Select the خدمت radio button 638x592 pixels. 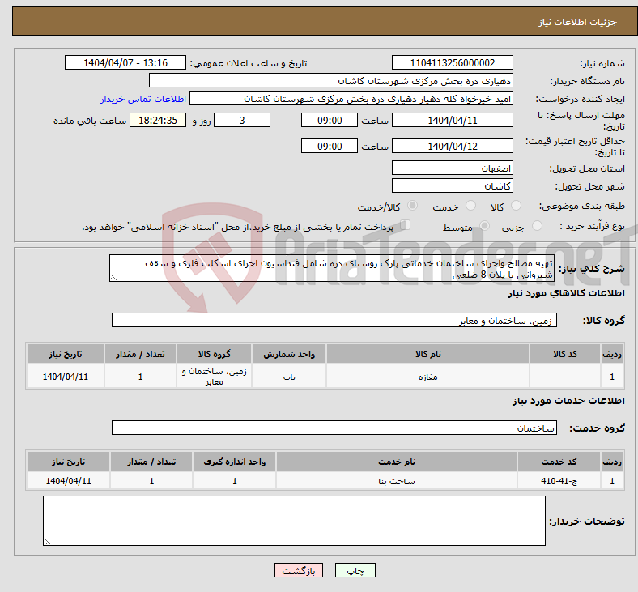[470, 206]
